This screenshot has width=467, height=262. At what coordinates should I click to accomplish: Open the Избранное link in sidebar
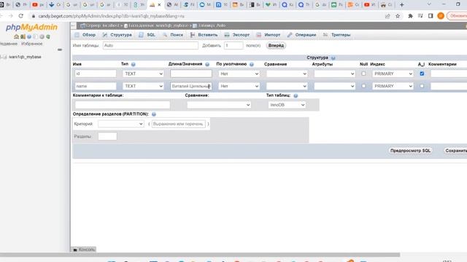32,44
